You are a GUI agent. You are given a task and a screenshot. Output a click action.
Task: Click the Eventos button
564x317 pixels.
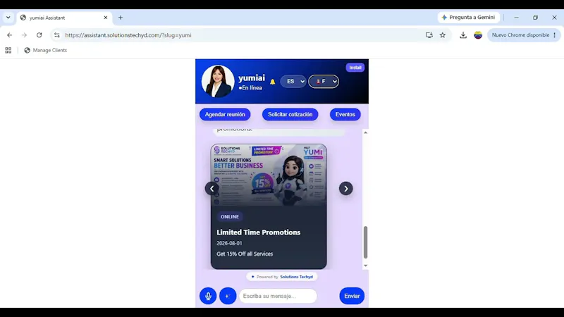(345, 114)
